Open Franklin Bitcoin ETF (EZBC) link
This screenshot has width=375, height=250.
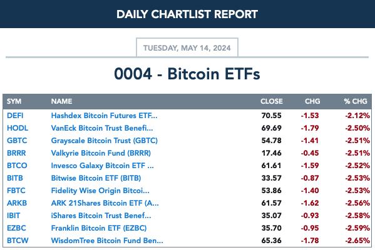(99, 228)
